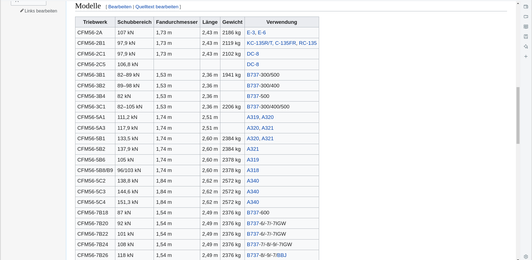Open A319 link in CFM56-5B6 row
The image size is (532, 260).
tap(253, 160)
